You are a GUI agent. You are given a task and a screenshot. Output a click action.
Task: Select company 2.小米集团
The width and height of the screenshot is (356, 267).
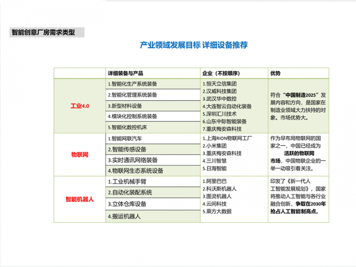point(214,146)
